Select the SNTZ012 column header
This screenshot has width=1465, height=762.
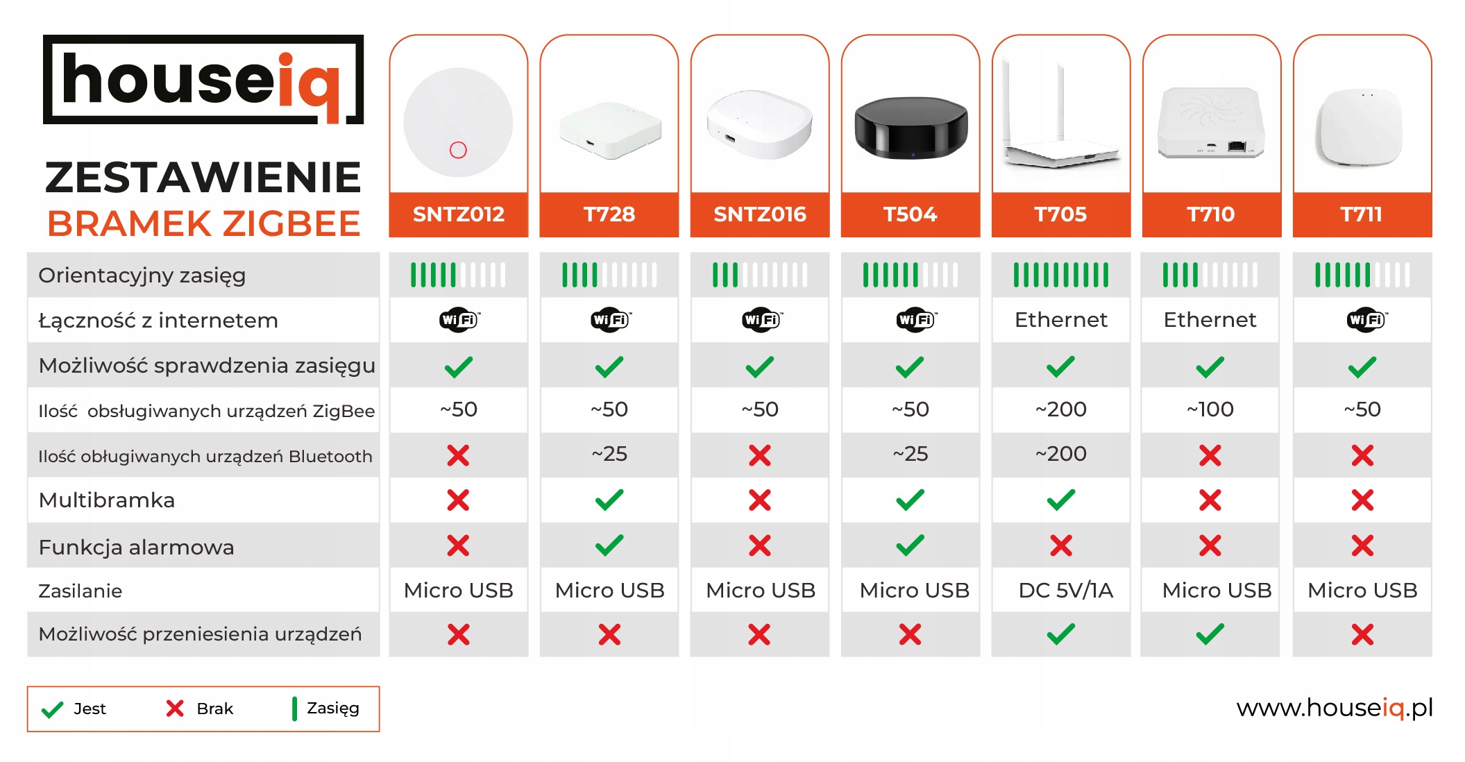click(459, 214)
